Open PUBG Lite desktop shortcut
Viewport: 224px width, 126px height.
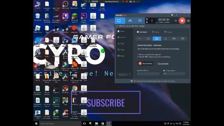coord(75,78)
